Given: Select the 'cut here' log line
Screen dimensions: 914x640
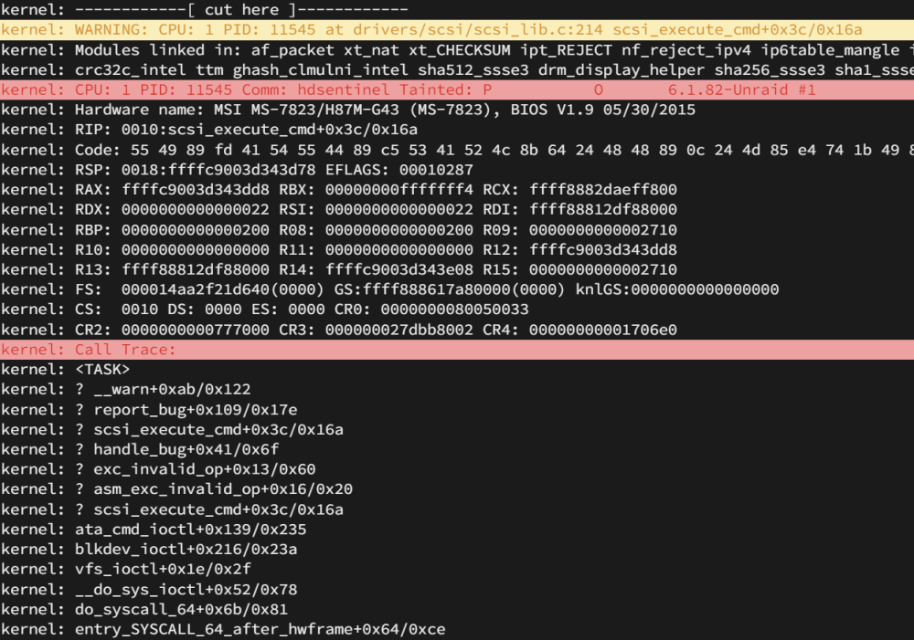Looking at the screenshot, I should pos(457,10).
